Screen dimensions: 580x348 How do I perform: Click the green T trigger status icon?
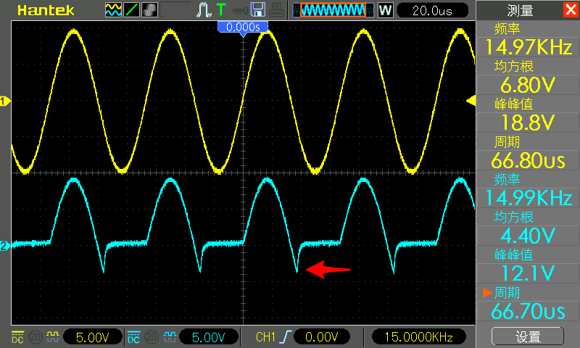pyautogui.click(x=220, y=10)
